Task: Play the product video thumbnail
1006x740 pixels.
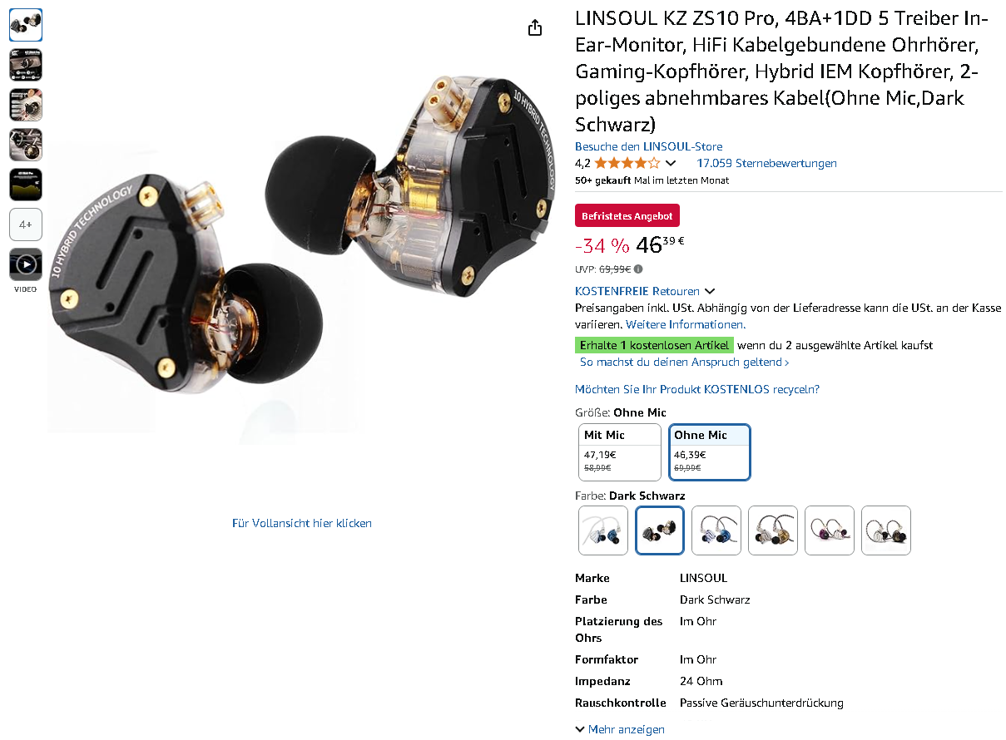Action: coord(26,264)
